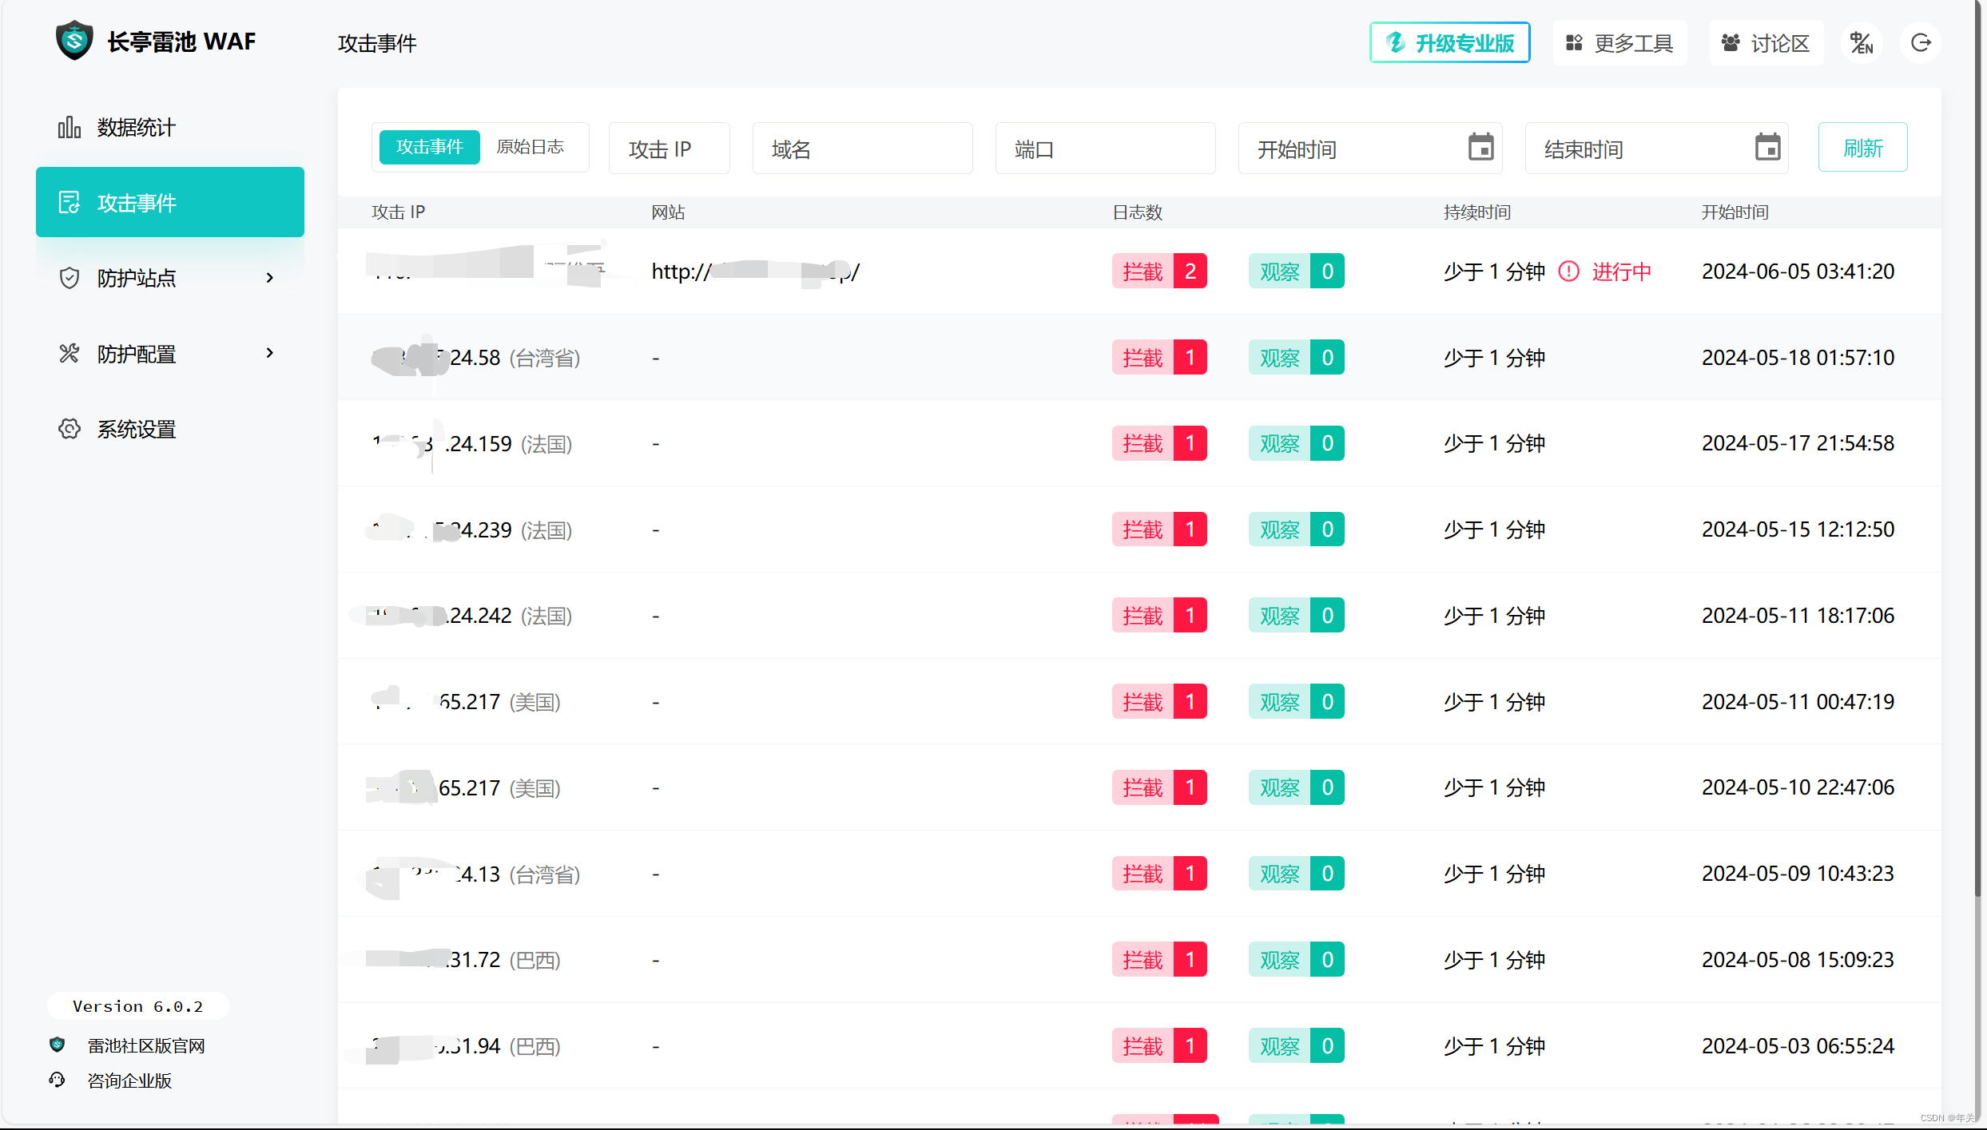Viewport: 1987px width, 1130px height.
Task: Focus the 域名 filter field
Action: click(862, 149)
